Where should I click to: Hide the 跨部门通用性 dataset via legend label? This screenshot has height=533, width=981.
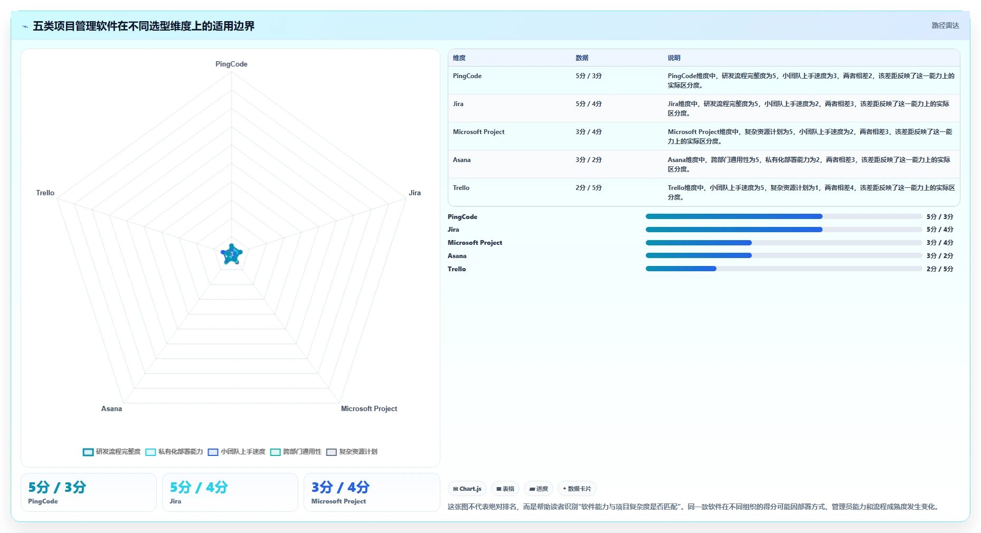pyautogui.click(x=302, y=452)
